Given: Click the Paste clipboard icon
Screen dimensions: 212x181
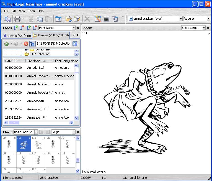Looking at the screenshot, I should coord(48,19).
